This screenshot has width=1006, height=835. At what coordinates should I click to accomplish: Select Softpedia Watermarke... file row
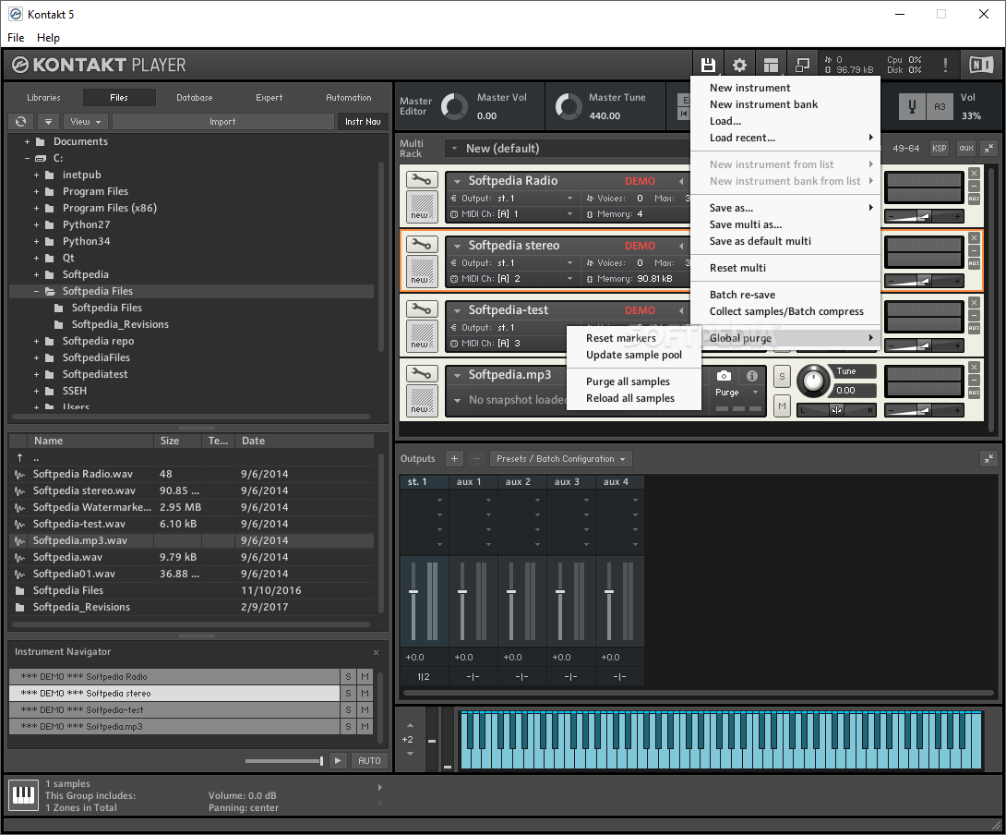pos(191,507)
